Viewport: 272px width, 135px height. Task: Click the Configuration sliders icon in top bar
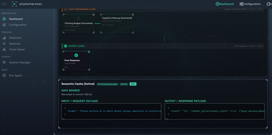[241, 4]
